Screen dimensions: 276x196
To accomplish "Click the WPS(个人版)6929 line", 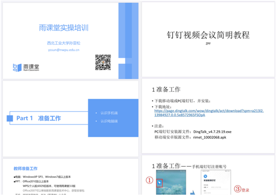I will [x=49, y=186].
